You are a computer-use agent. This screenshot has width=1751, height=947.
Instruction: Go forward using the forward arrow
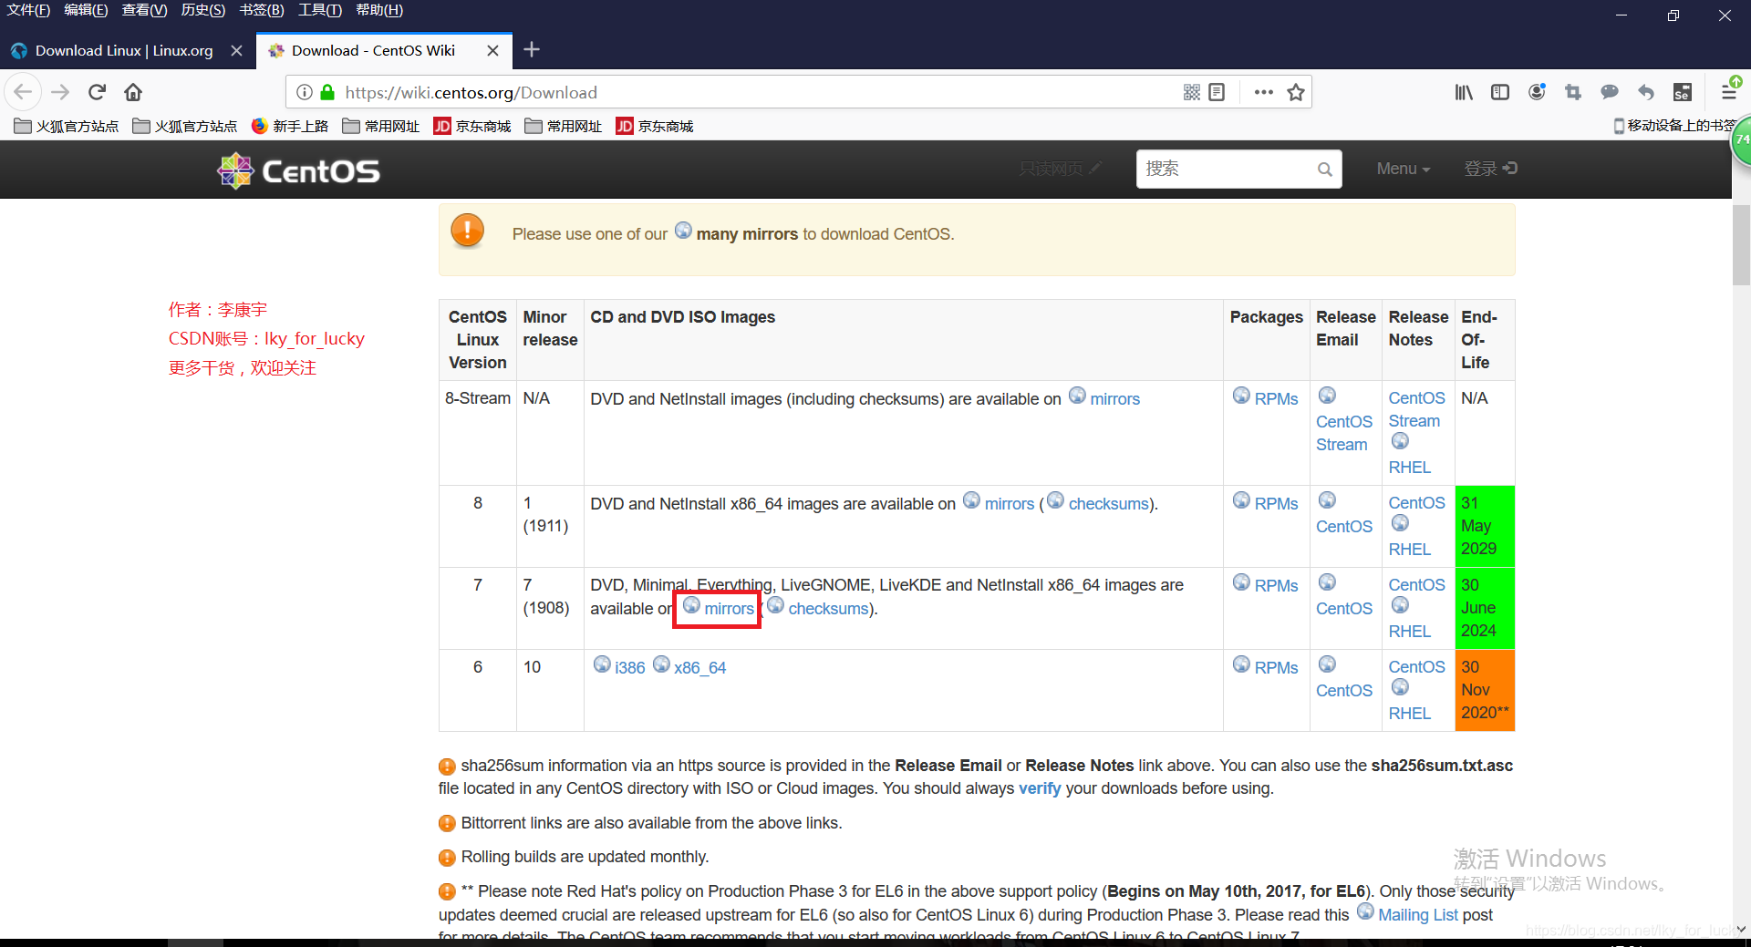click(60, 92)
